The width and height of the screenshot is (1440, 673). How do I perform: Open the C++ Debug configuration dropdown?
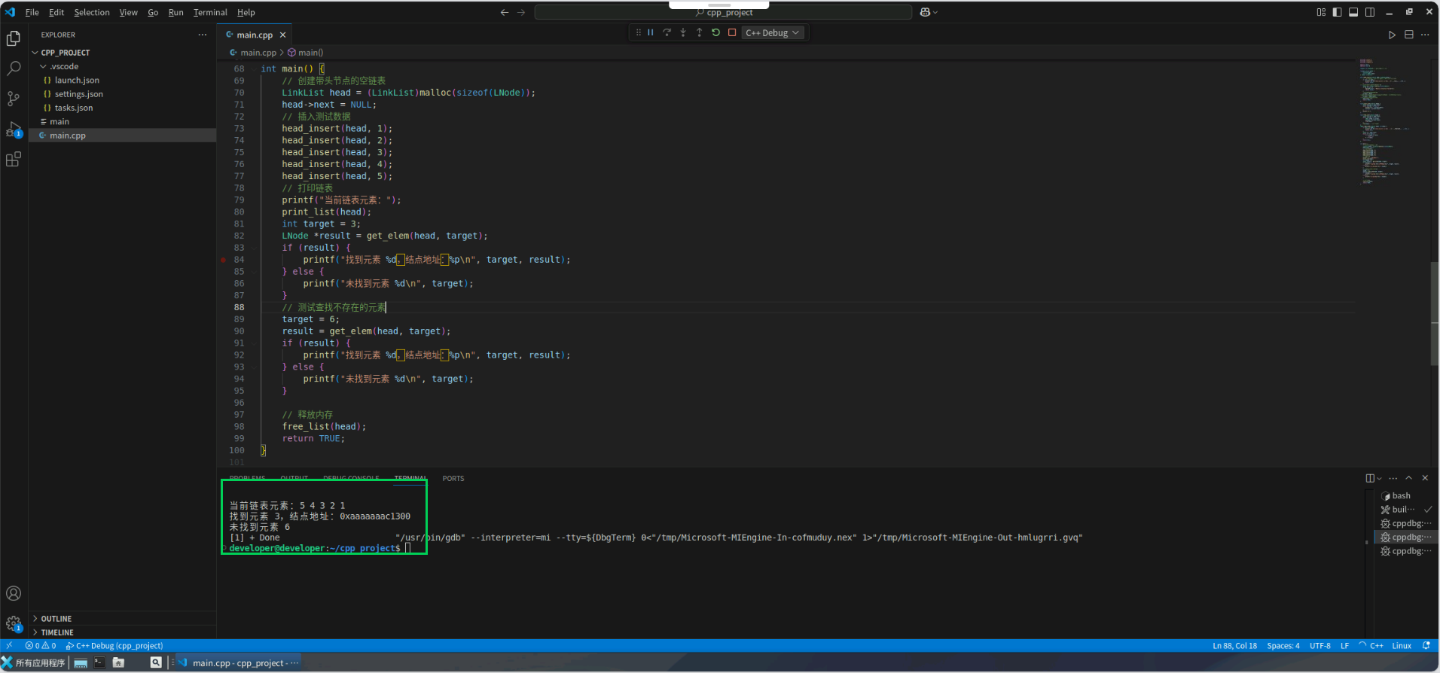pos(773,32)
